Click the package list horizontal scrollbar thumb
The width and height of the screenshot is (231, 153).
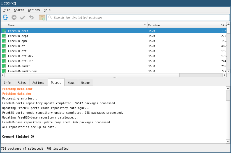point(92,75)
